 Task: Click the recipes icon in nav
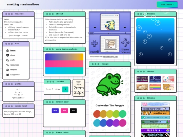pyautogui.click(x=7, y=70)
